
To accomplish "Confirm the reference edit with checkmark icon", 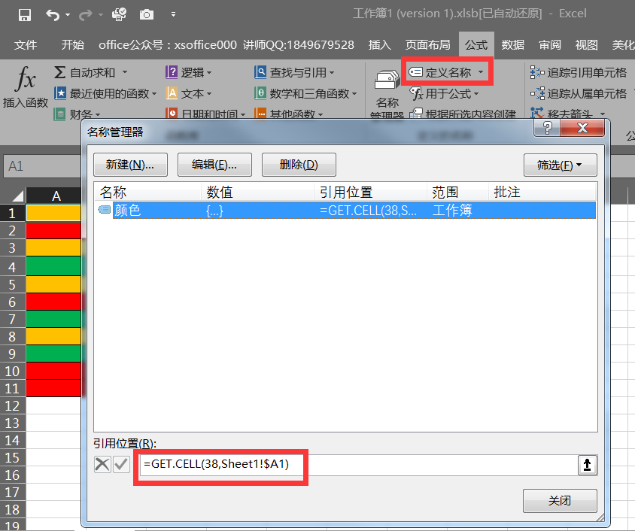I will (x=120, y=465).
